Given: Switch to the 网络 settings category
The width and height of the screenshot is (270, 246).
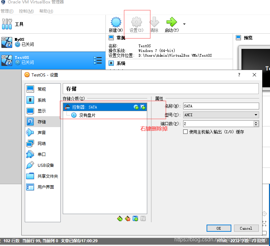Looking at the screenshot, I should pos(43,143).
